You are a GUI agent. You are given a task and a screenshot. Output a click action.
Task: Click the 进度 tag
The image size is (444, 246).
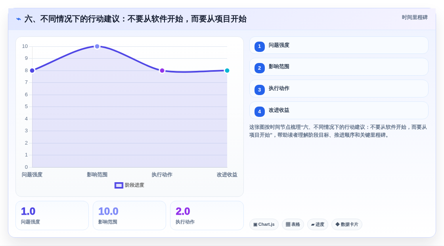coord(318,225)
